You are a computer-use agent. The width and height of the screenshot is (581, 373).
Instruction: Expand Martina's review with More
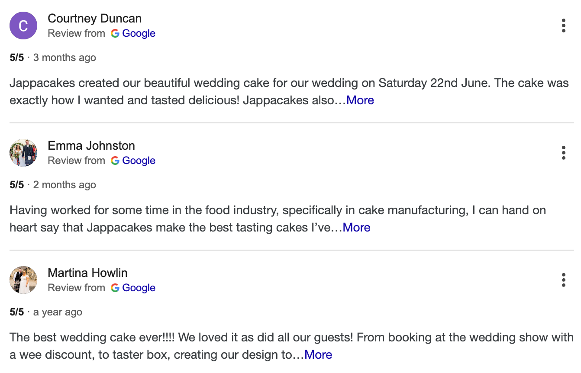(318, 354)
